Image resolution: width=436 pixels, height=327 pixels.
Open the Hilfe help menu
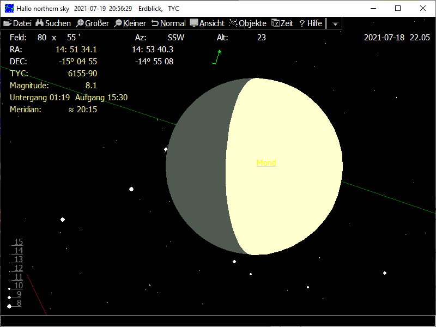[311, 23]
